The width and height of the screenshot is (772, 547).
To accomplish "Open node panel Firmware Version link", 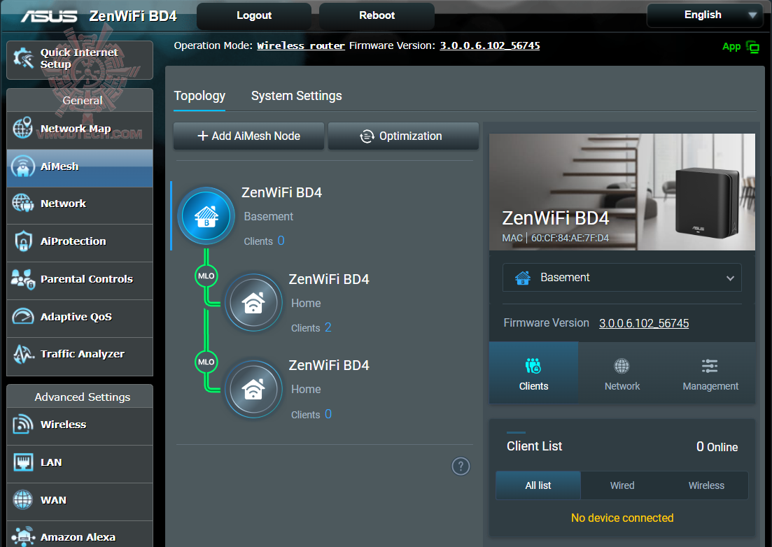I will 644,323.
